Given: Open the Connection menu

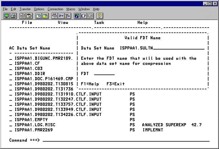Looking at the screenshot, I should pos(55,9).
